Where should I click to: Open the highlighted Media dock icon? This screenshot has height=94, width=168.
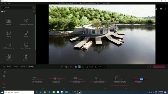point(4,84)
